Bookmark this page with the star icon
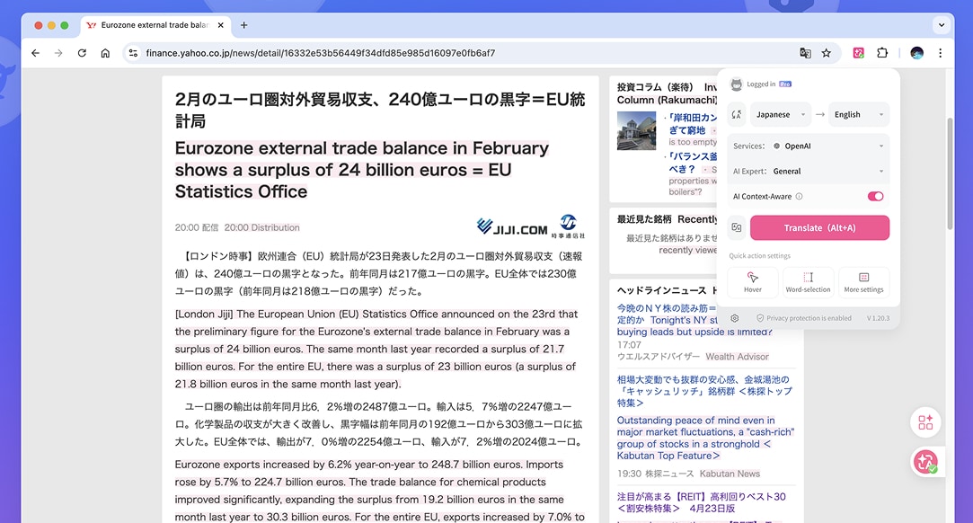This screenshot has height=523, width=973. 827,53
